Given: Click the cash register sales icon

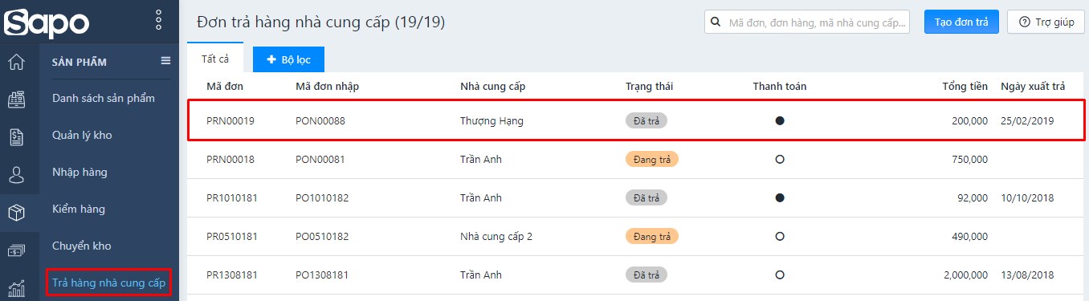Looking at the screenshot, I should click(16, 100).
